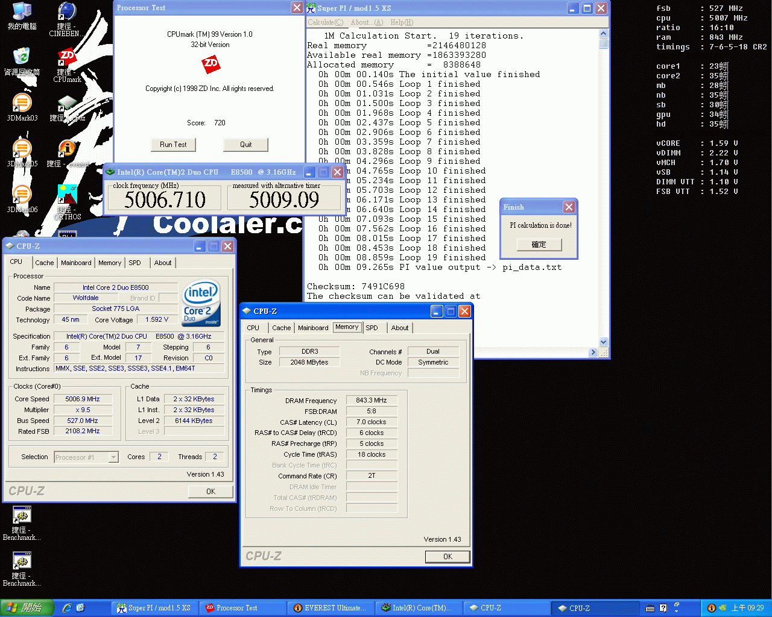Switch to EVEREST Ultimate taskbar button

(x=331, y=608)
